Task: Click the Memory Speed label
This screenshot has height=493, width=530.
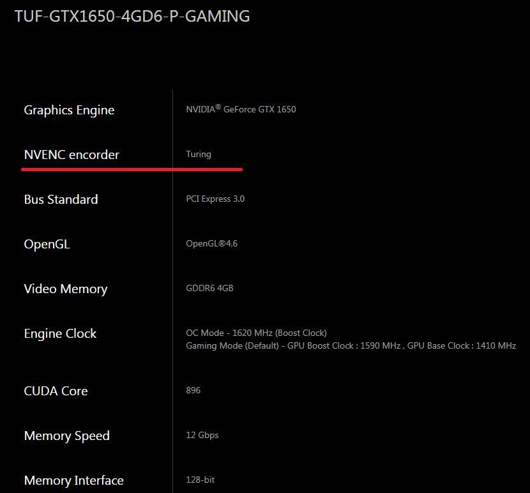Action: (67, 436)
